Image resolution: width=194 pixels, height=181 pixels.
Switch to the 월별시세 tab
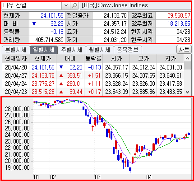[100, 50]
